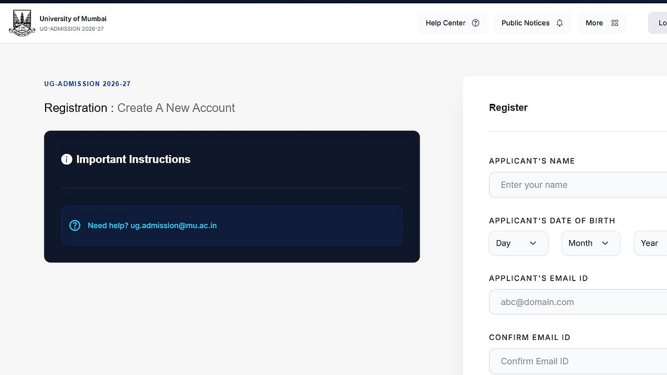Open Public Notices
The width and height of the screenshot is (667, 375).
point(532,23)
